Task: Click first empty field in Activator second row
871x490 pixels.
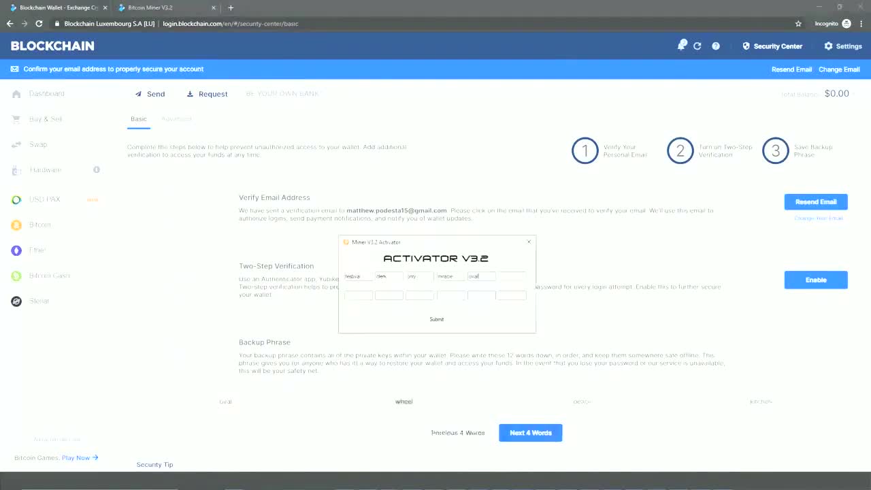Action: [x=359, y=295]
